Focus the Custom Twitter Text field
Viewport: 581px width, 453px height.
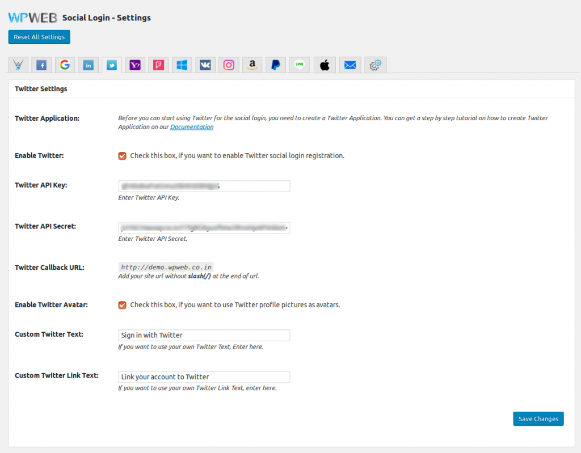(204, 335)
